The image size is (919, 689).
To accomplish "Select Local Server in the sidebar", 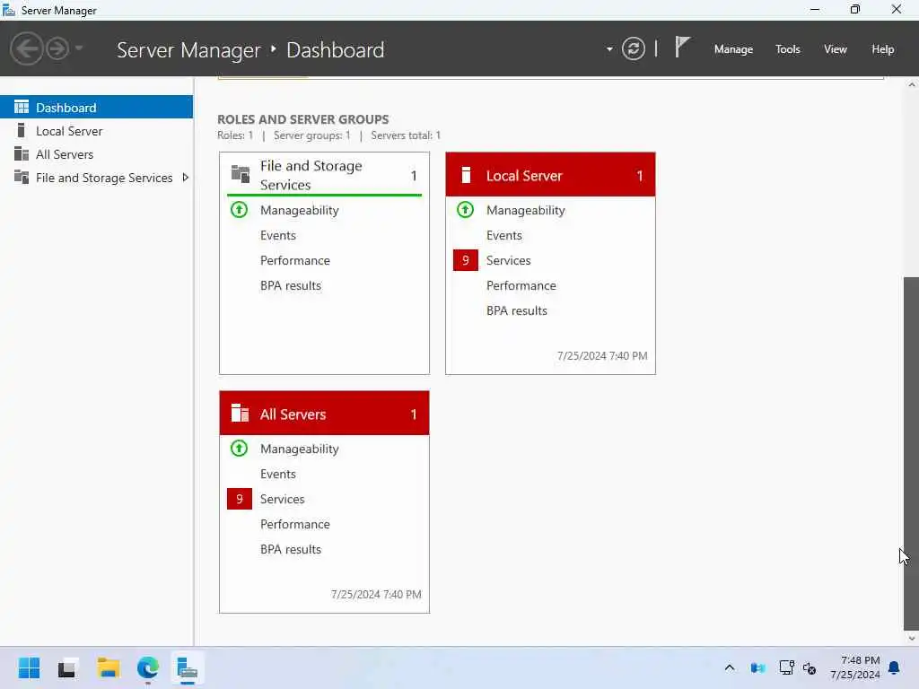I will (x=96, y=131).
